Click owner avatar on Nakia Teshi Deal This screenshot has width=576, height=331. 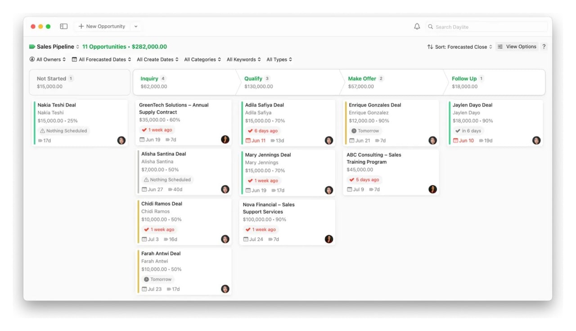click(x=121, y=141)
